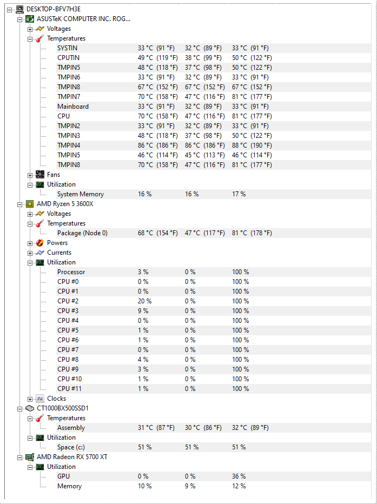Collapse the root DESKTOP-BFV7H3E node

(x=9, y=10)
